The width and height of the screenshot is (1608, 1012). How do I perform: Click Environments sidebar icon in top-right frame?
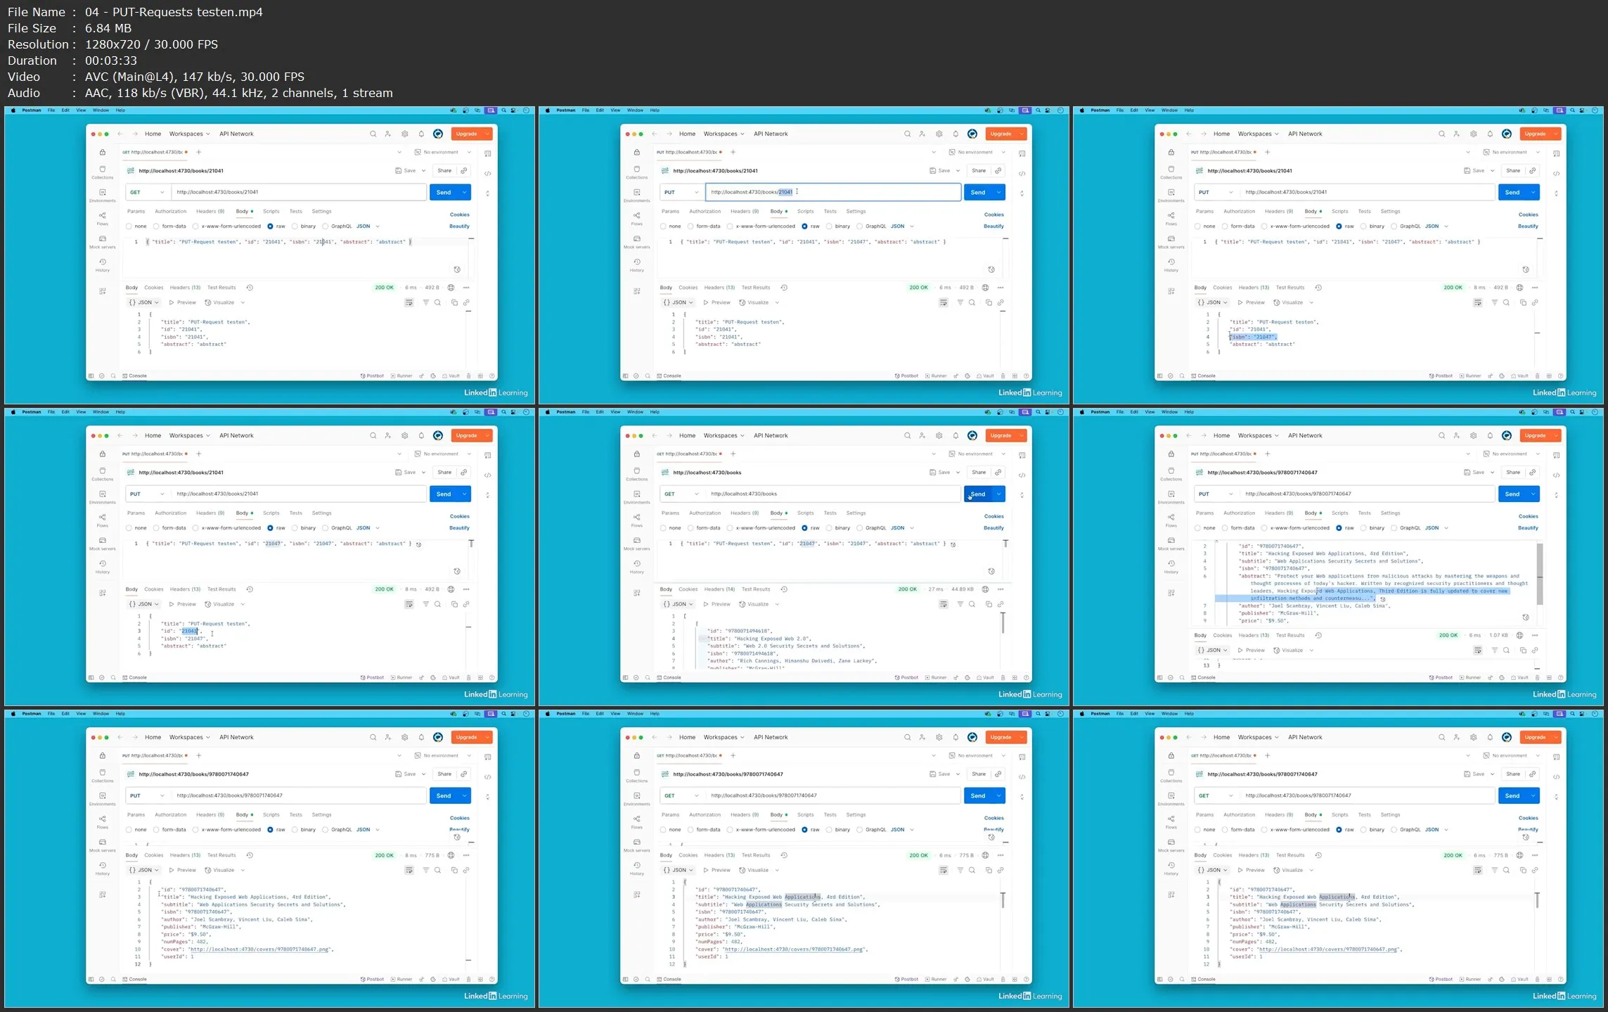coord(1171,194)
